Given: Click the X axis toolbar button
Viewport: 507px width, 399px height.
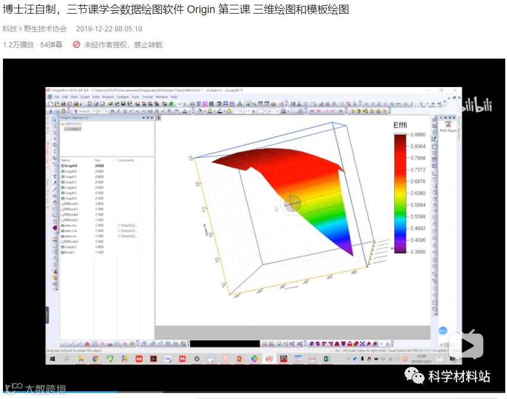Looking at the screenshot, I should [x=367, y=104].
